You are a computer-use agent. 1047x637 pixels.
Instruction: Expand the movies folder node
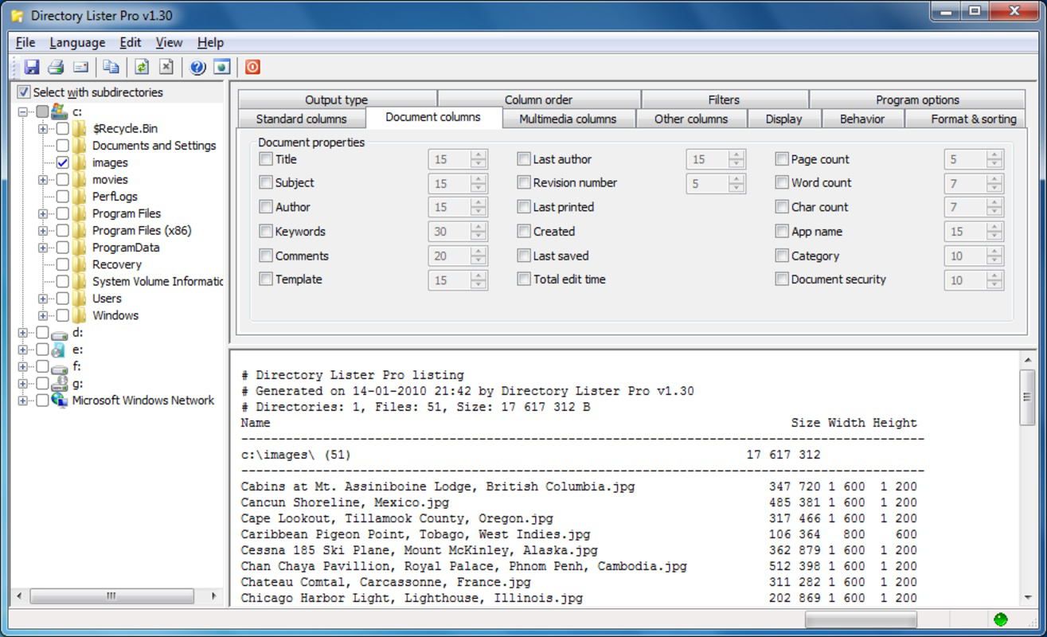(x=42, y=180)
